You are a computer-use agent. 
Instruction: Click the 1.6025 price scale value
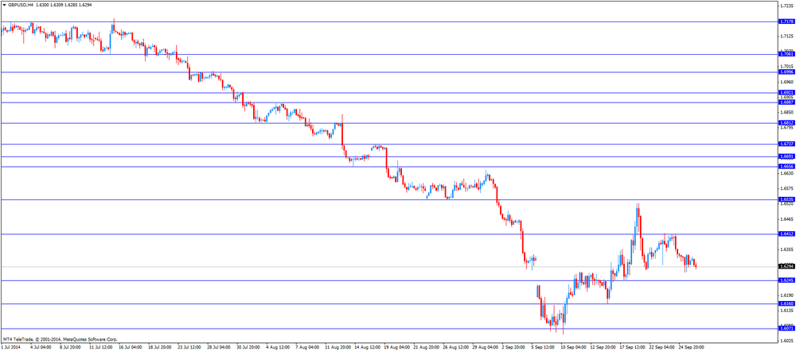tap(787, 341)
